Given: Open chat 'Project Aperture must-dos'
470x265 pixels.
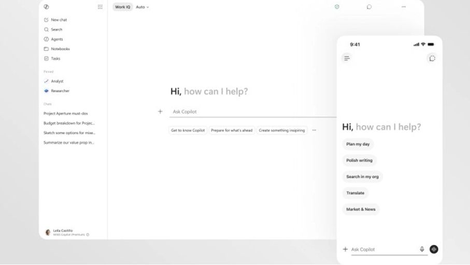Looking at the screenshot, I should (66, 114).
